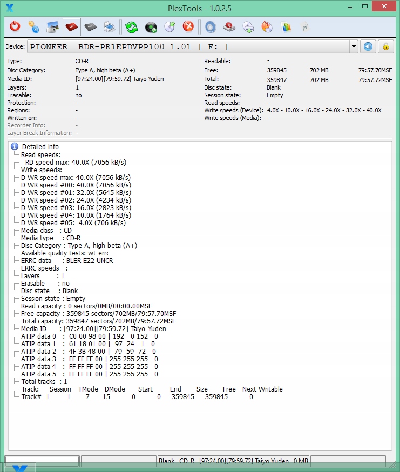Viewport: 400px width, 472px height.
Task: Select the Read speeds tree node
Action: pos(40,155)
